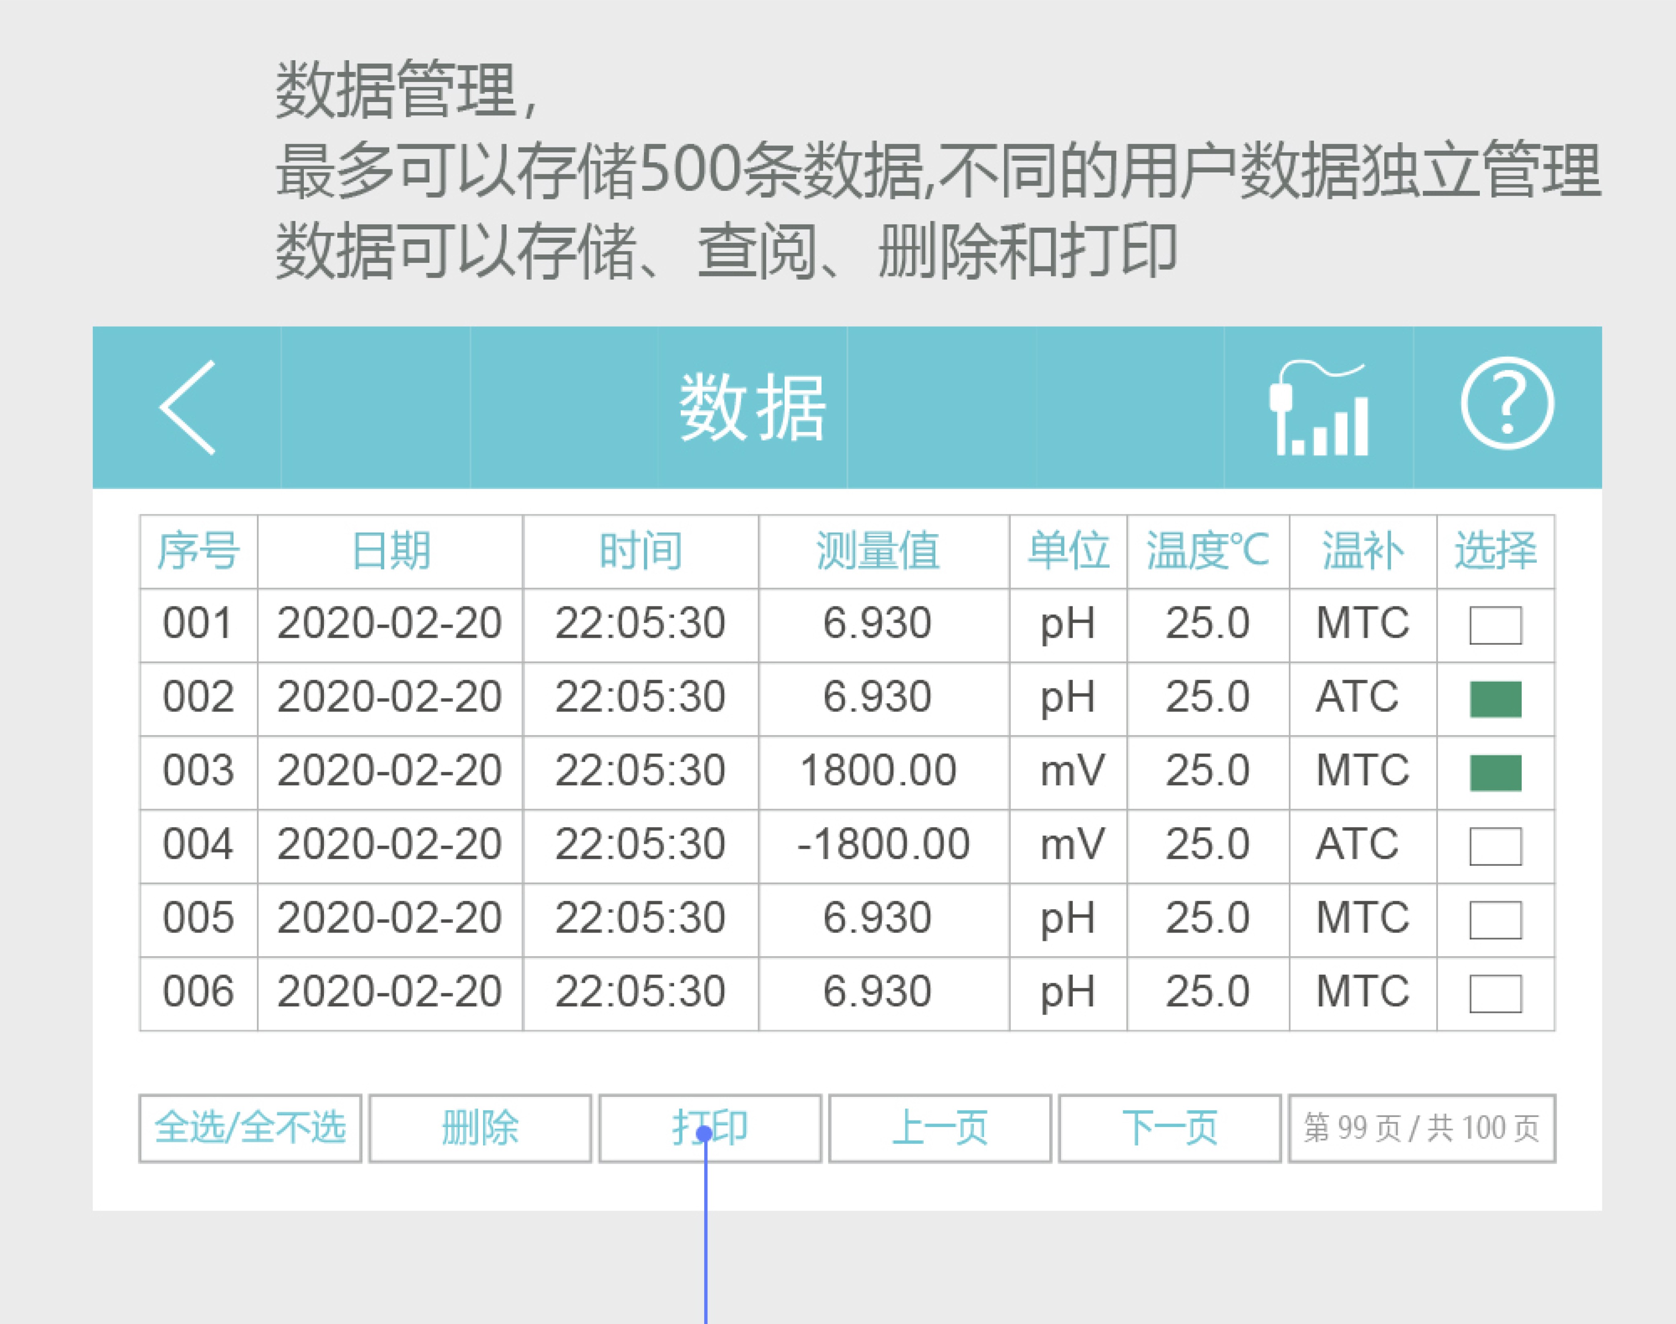1676x1324 pixels.
Task: Open the help question mark icon
Action: [1506, 404]
